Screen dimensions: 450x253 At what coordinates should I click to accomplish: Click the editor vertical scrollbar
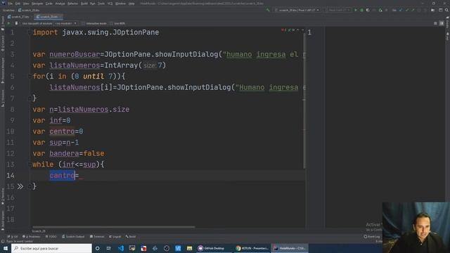304,100
